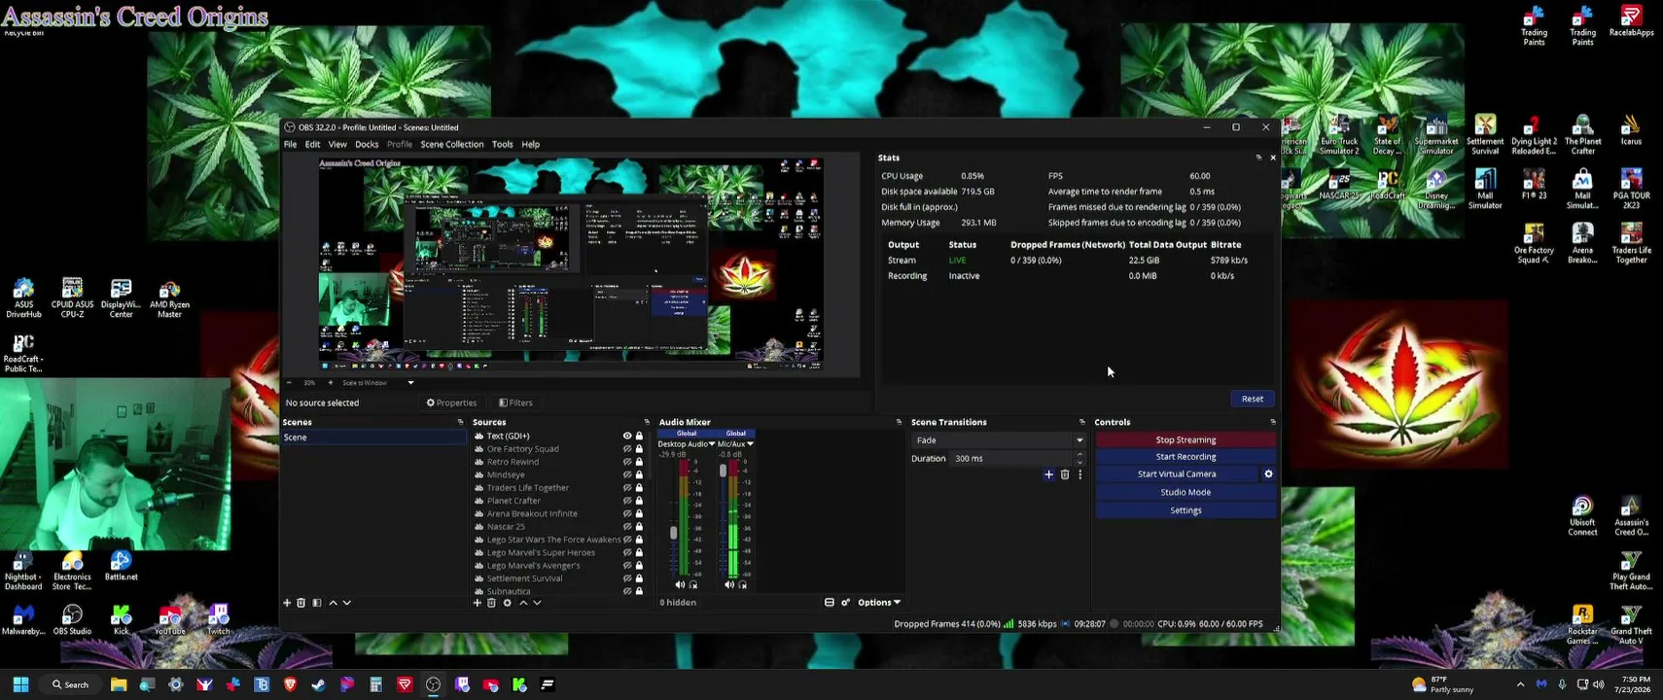The image size is (1663, 700).
Task: Float the Sources dock panel
Action: click(647, 422)
